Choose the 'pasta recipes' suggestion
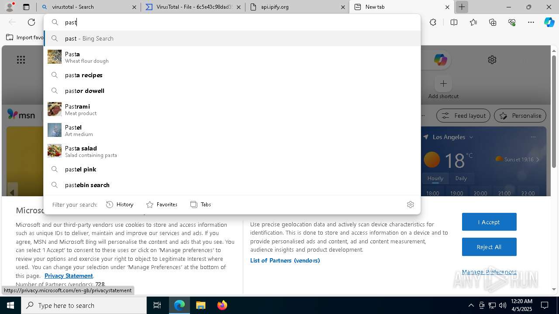This screenshot has height=314, width=559. point(232,75)
